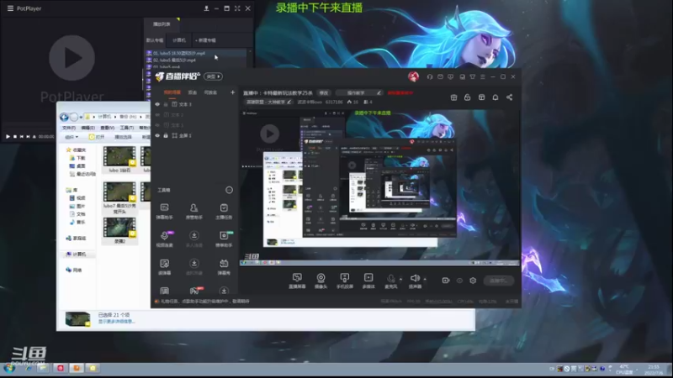
Task: Open the 播放列表 tab in PotPlayer
Action: tap(162, 24)
